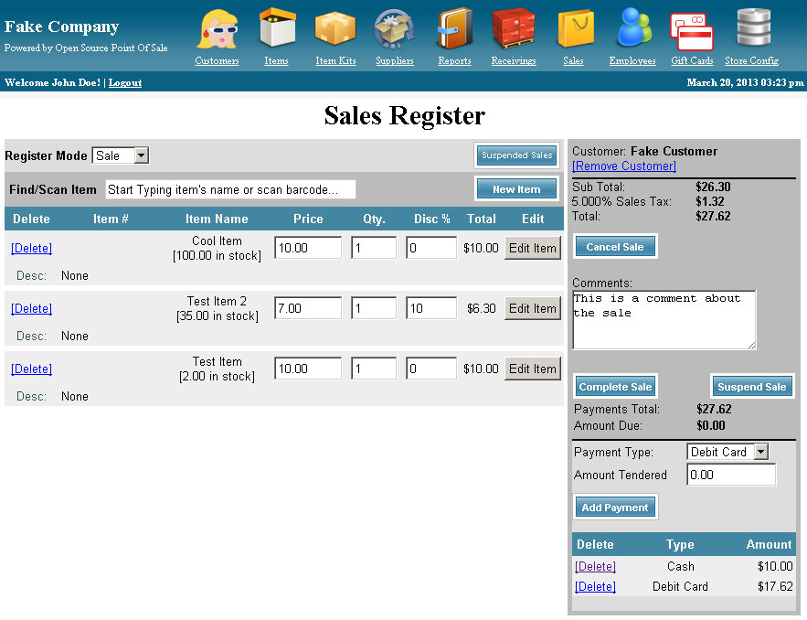Click the Suspend Sale button

click(752, 387)
